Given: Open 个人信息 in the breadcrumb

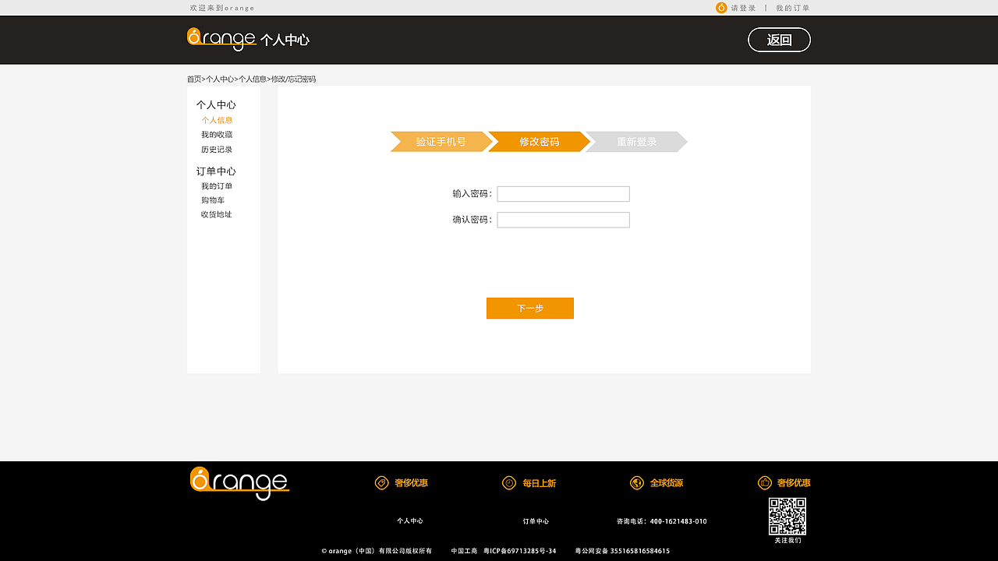Looking at the screenshot, I should [253, 79].
